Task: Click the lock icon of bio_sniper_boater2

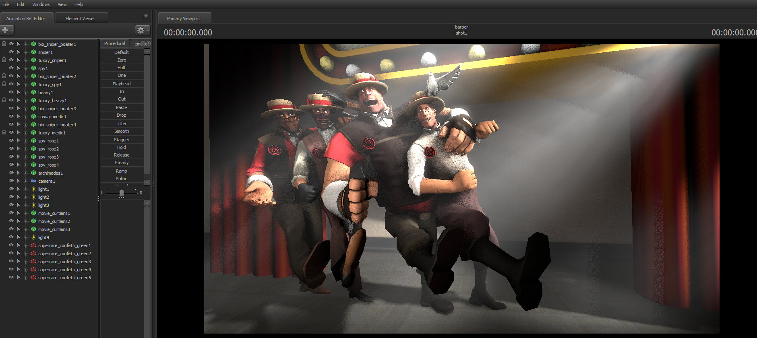Action: click(x=4, y=76)
